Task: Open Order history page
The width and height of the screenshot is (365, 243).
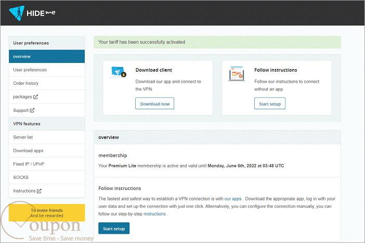Action: coord(47,83)
